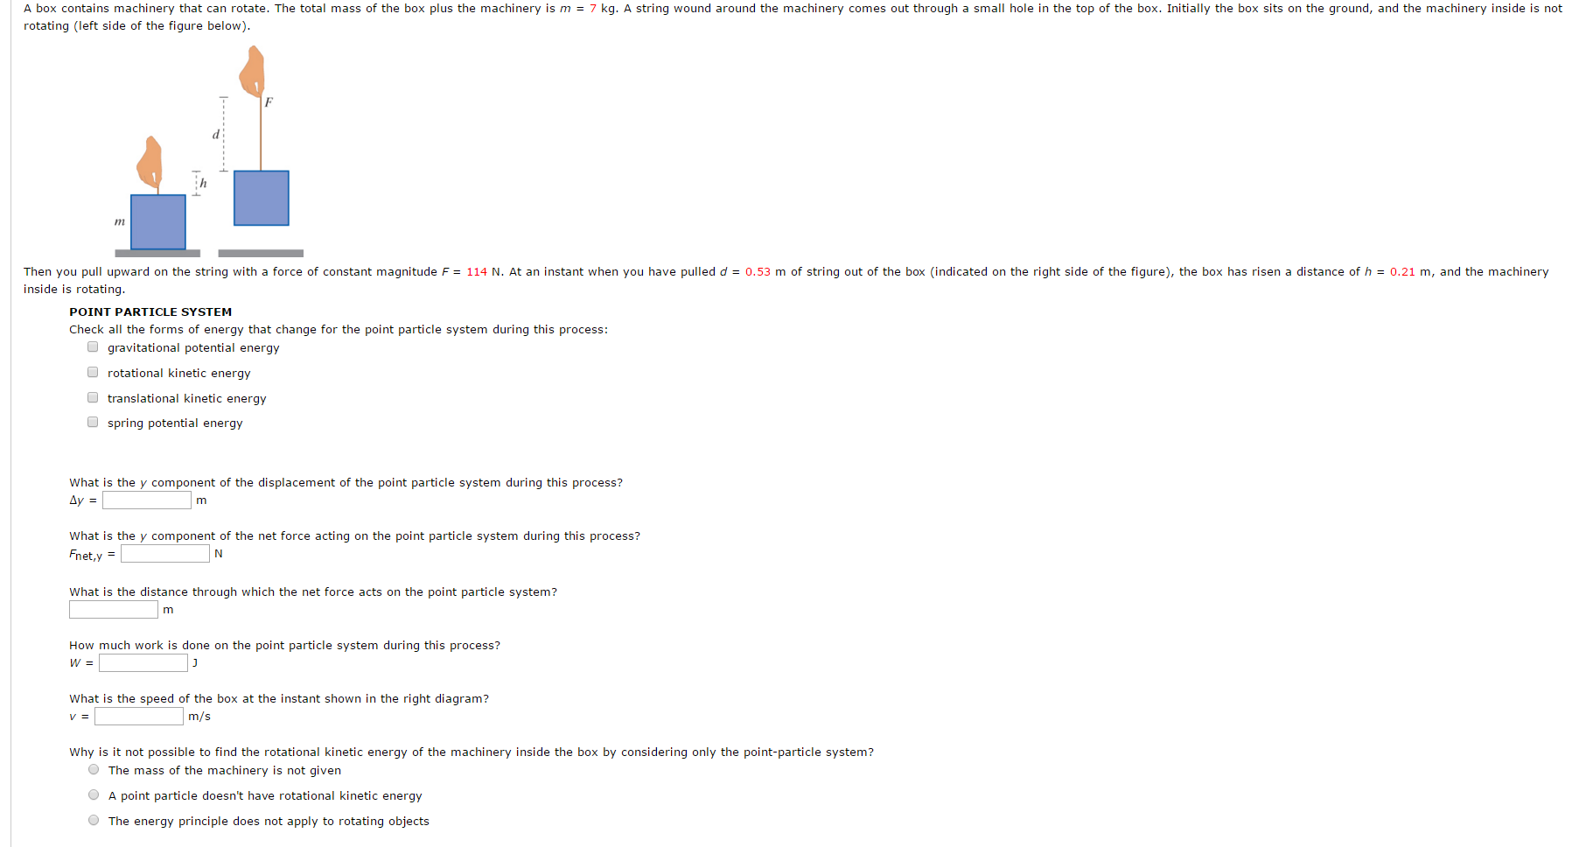1572x847 pixels.
Task: Check the translational kinetic energy box
Action: click(93, 397)
